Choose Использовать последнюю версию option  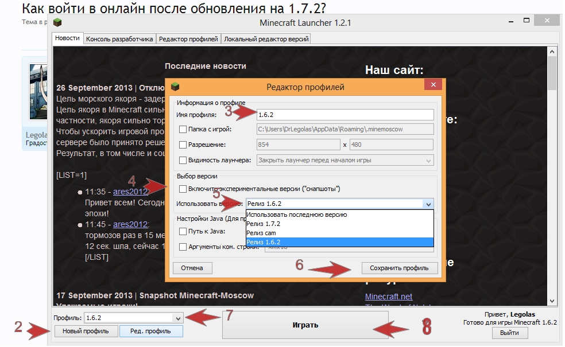pyautogui.click(x=296, y=215)
